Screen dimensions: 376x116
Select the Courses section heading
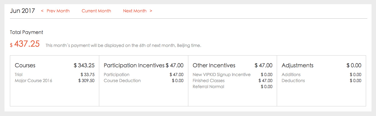click(25, 65)
